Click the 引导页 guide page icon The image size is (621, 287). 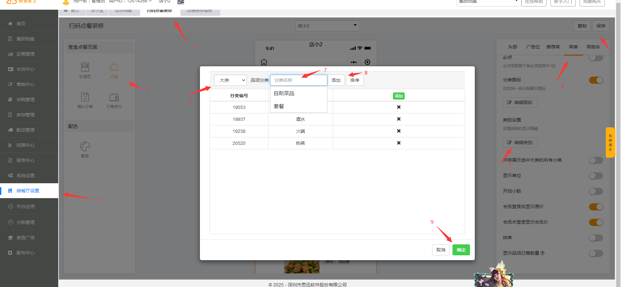pyautogui.click(x=85, y=68)
